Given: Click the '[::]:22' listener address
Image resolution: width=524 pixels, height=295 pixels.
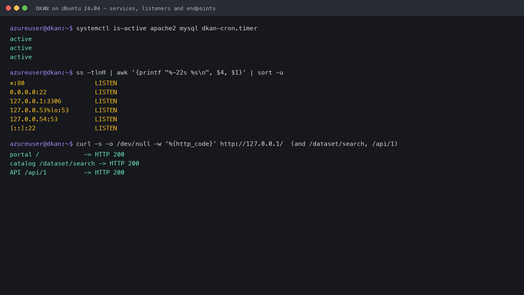Looking at the screenshot, I should tap(23, 128).
